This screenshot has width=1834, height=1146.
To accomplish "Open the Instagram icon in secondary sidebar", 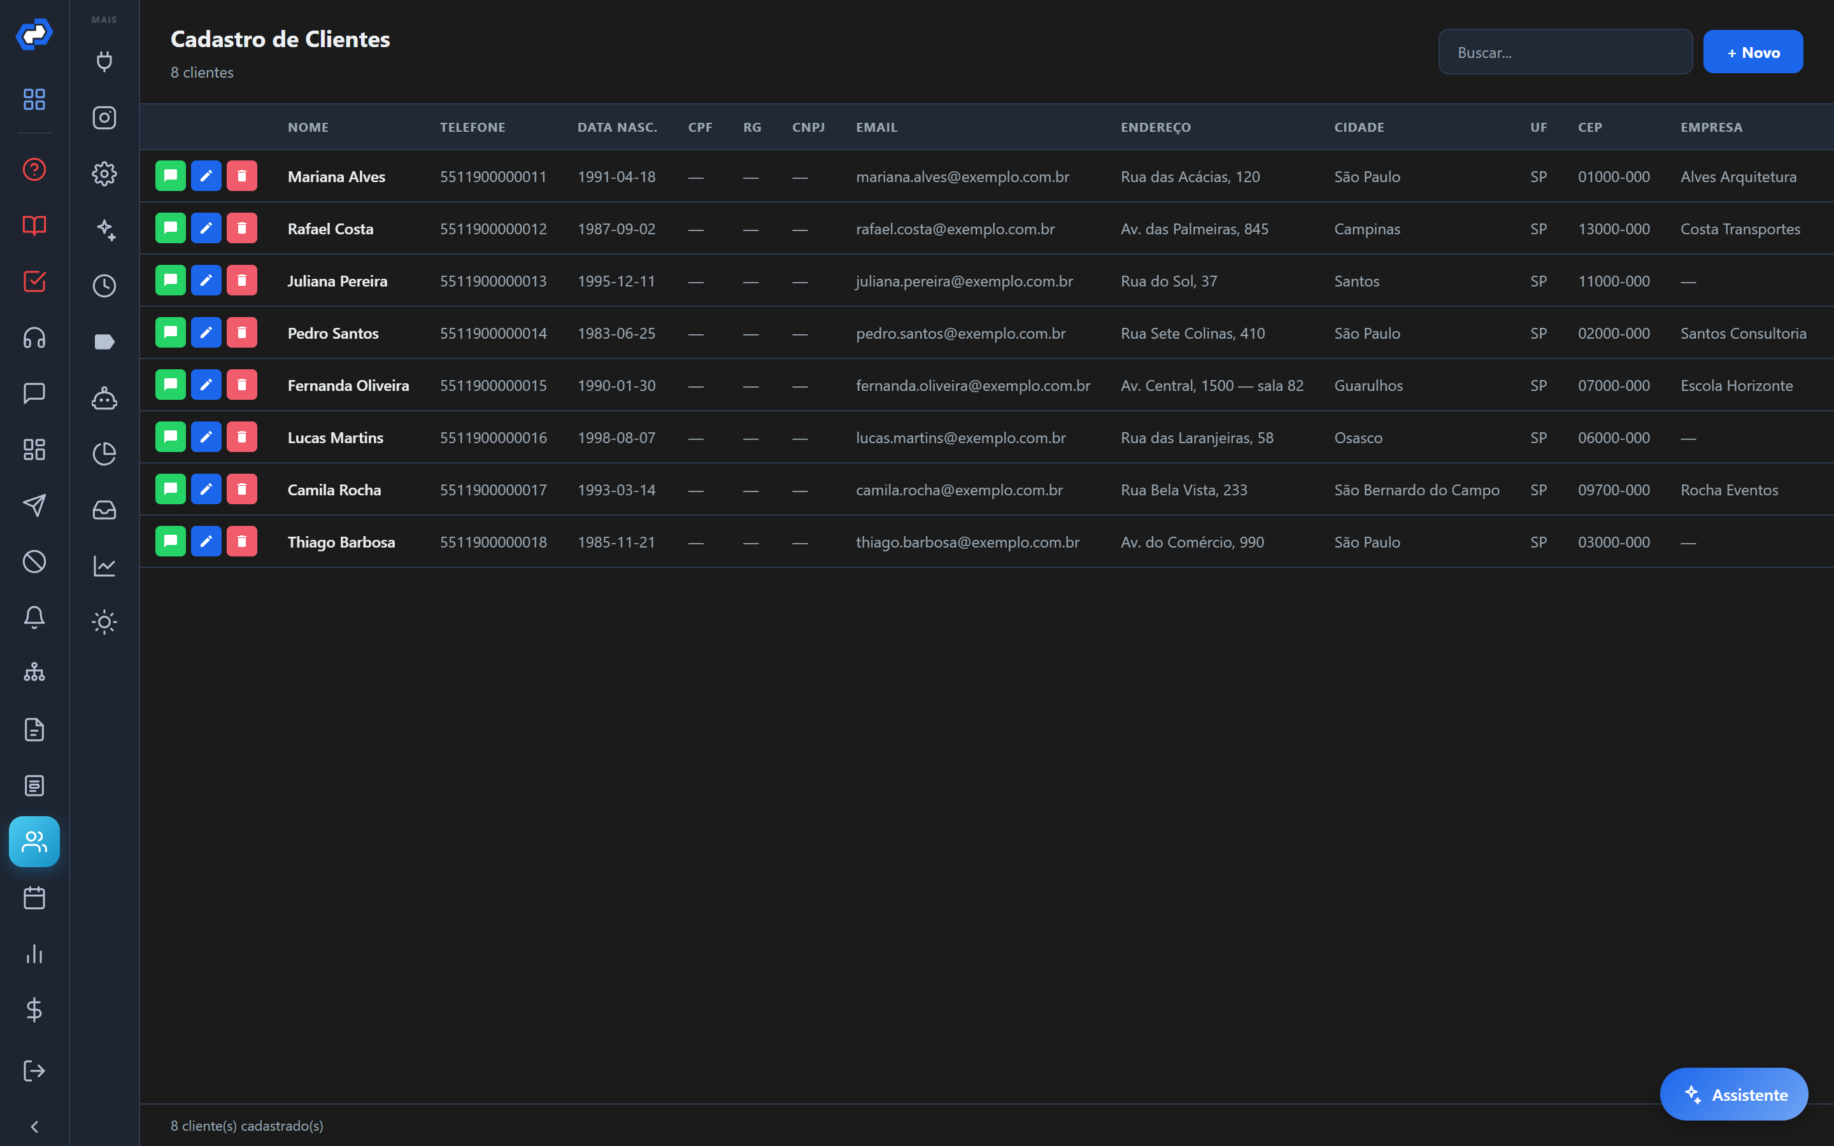I will point(104,118).
